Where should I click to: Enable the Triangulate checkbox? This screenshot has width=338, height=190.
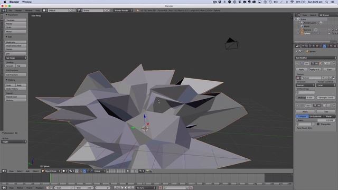coord(318,124)
